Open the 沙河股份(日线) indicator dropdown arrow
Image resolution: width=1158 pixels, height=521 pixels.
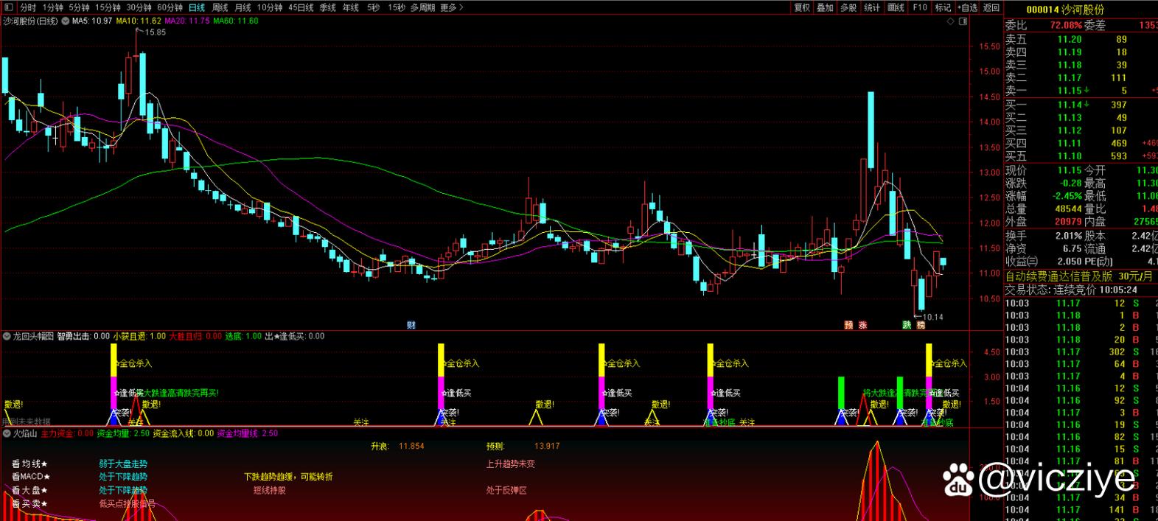tap(66, 21)
